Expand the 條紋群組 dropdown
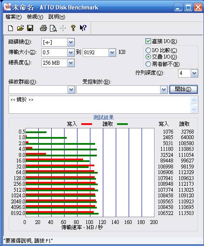 [x=71, y=90]
